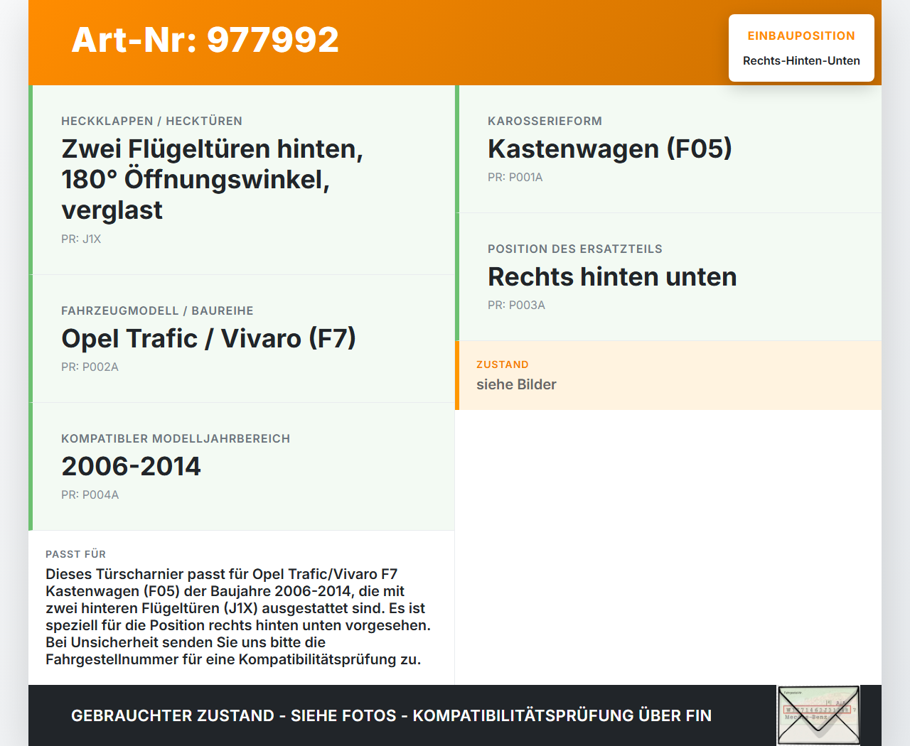Screen dimensions: 910x746
Task: Select the PR code "P002A"
Action: (x=90, y=367)
